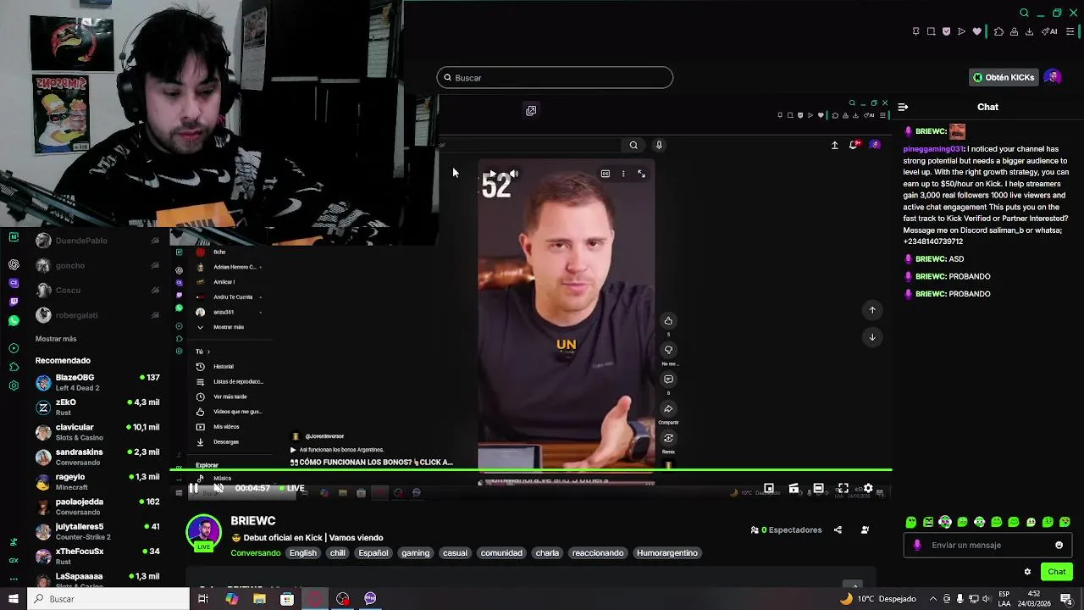The height and width of the screenshot is (610, 1084).
Task: Open the Conversando category link
Action: pos(256,553)
